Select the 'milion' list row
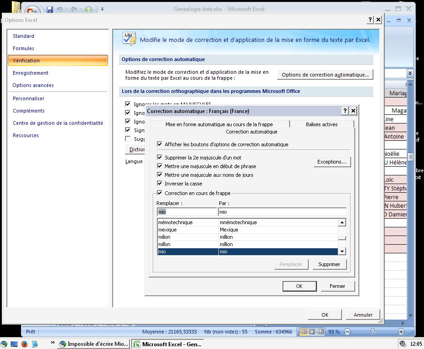 (248, 237)
